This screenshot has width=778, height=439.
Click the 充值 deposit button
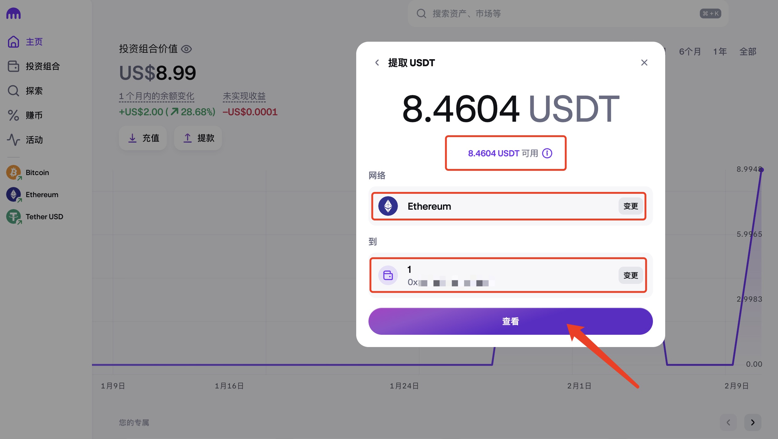click(143, 138)
